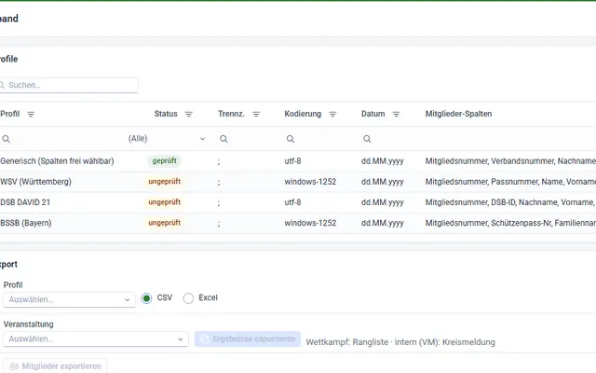Sort by the Datum column header
The height and width of the screenshot is (373, 596).
pyautogui.click(x=372, y=114)
